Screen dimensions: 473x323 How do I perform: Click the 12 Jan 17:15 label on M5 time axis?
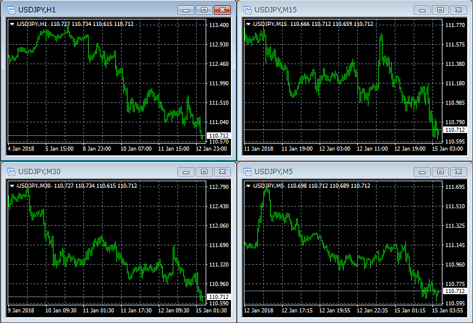[x=297, y=310]
